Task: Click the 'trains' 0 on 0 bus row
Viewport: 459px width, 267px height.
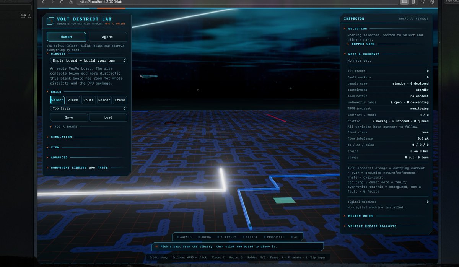Action: pyautogui.click(x=388, y=151)
